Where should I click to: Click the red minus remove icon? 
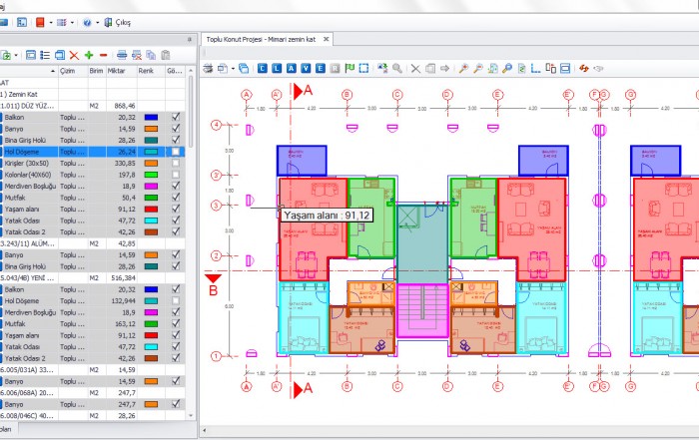pyautogui.click(x=103, y=55)
